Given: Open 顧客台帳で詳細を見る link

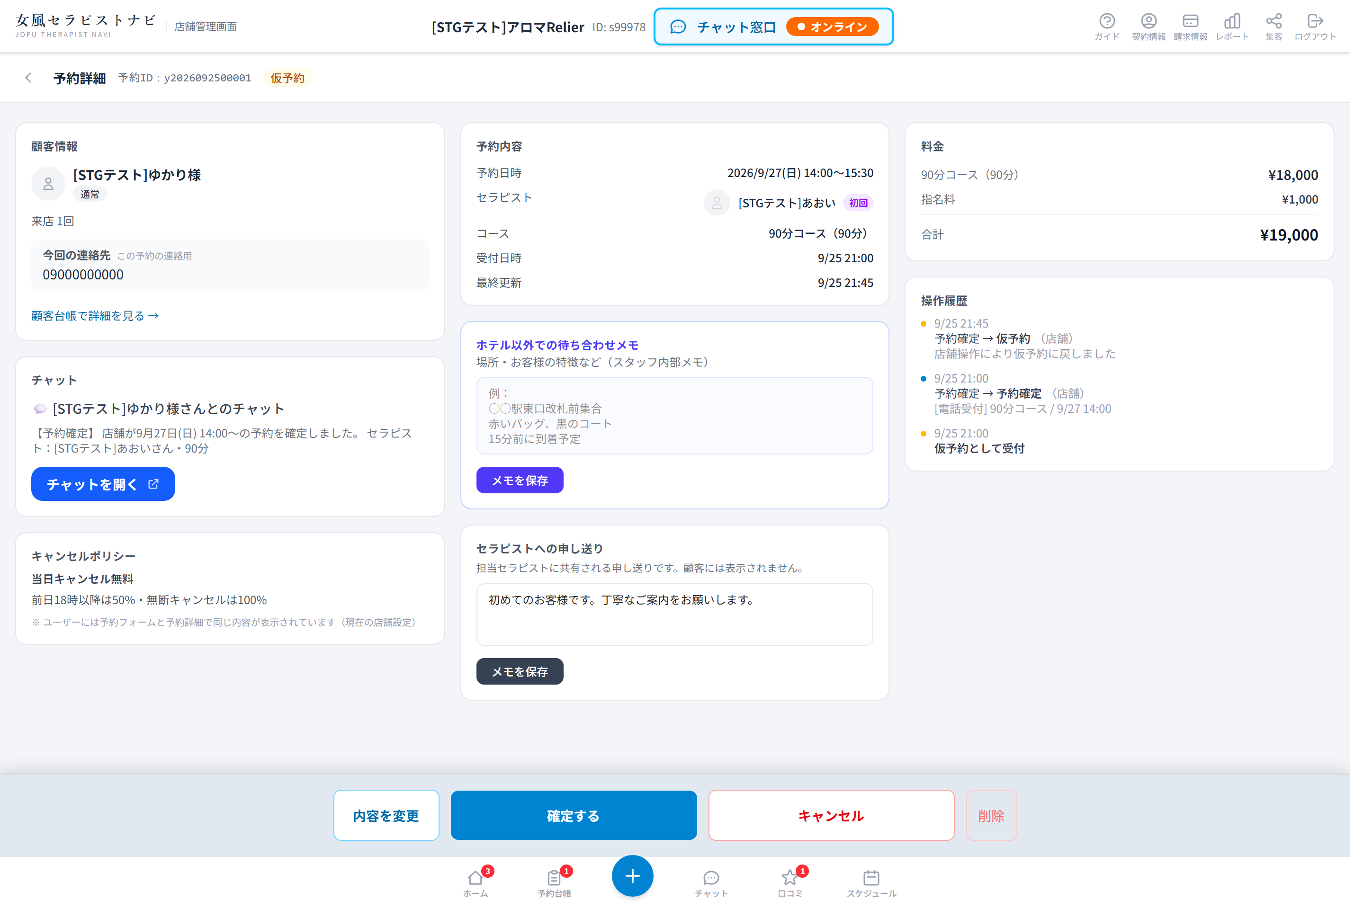Looking at the screenshot, I should point(96,319).
